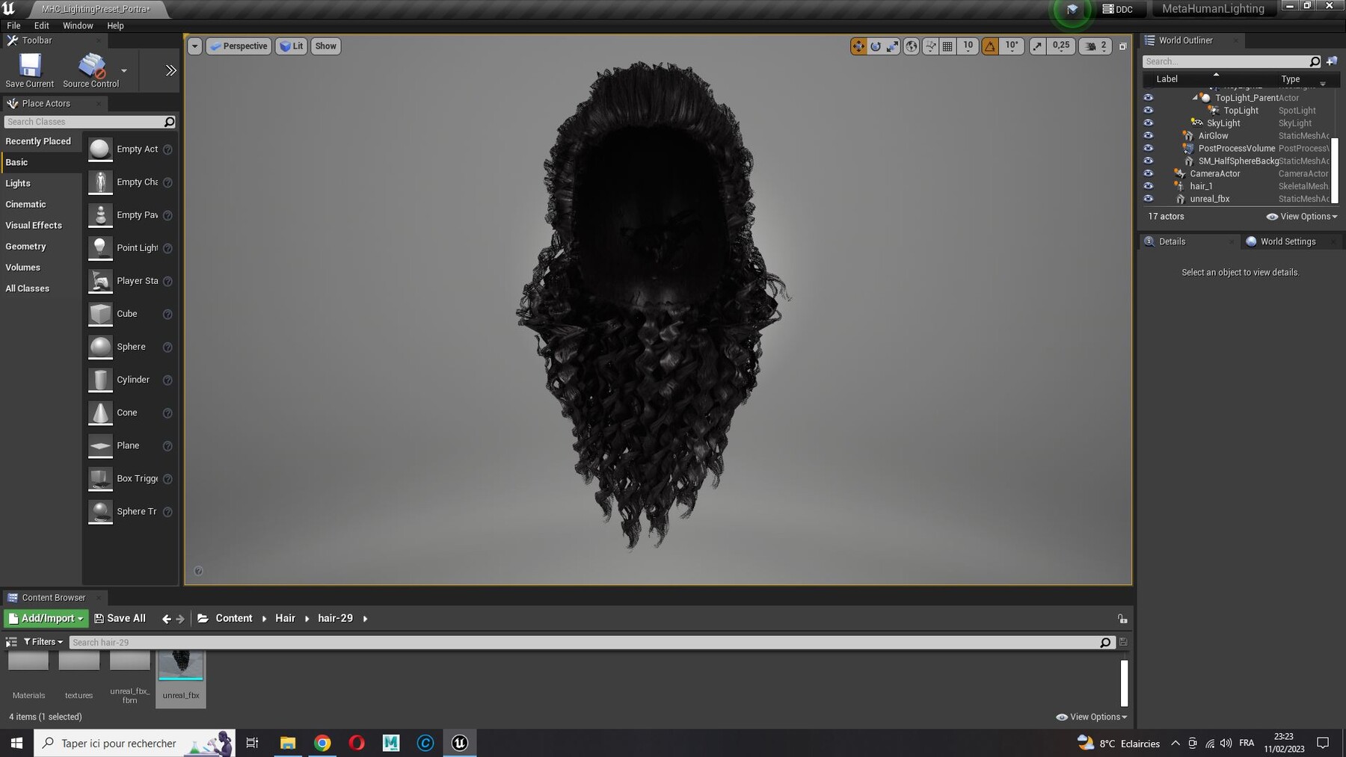This screenshot has width=1346, height=757.
Task: Toggle grid snapping on or off
Action: pos(947,46)
